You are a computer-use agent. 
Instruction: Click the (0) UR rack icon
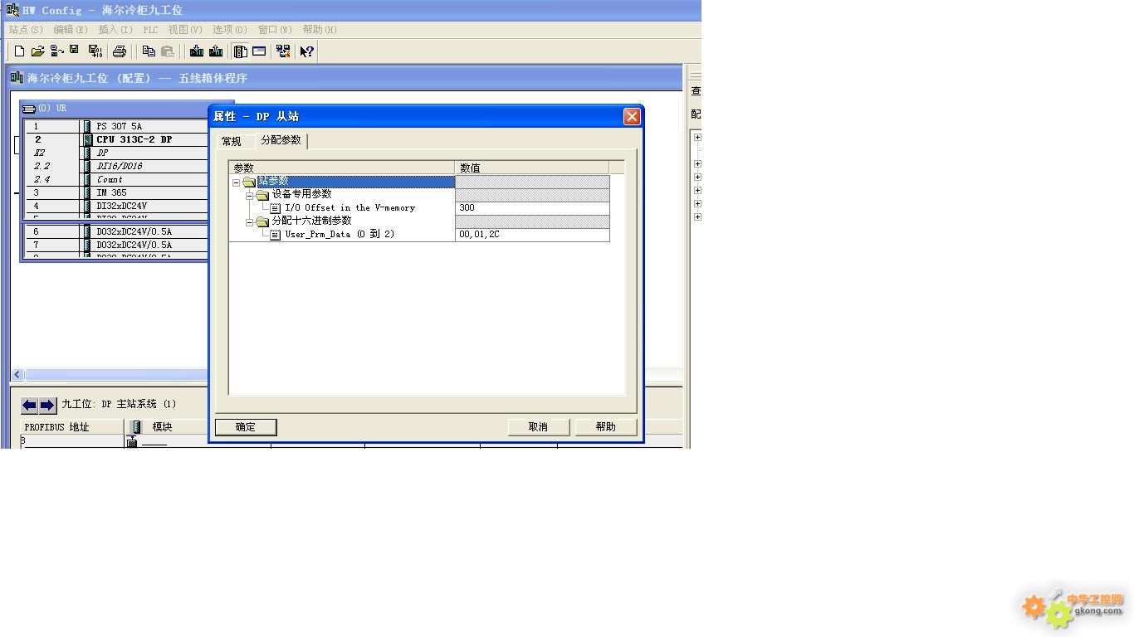(x=29, y=109)
